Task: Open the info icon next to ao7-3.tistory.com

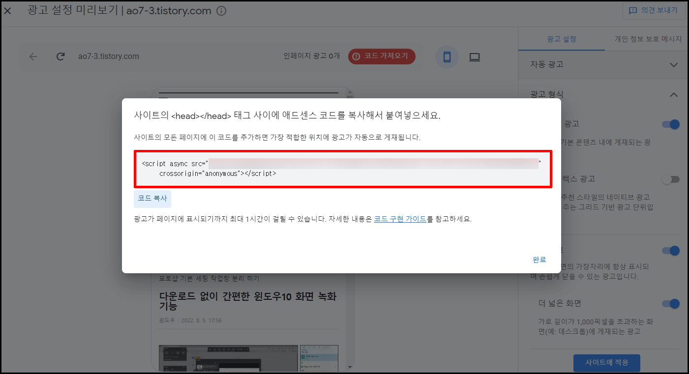Action: pos(221,11)
